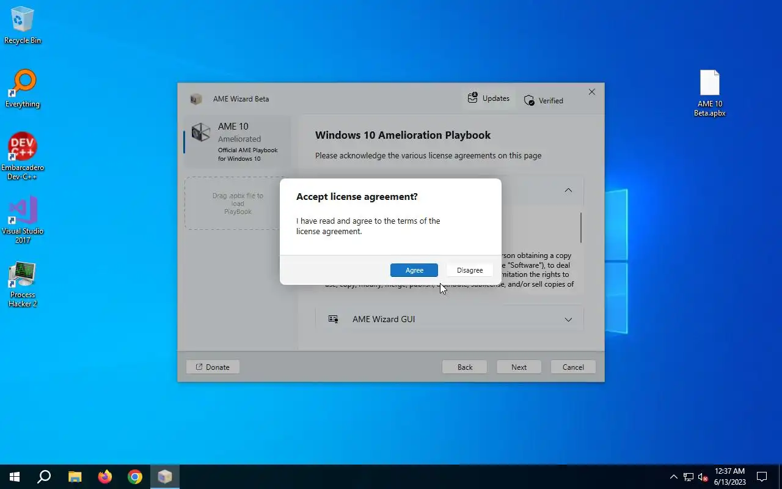
Task: Select the AME 10 Beta.apbx desktop file
Action: coord(709,93)
